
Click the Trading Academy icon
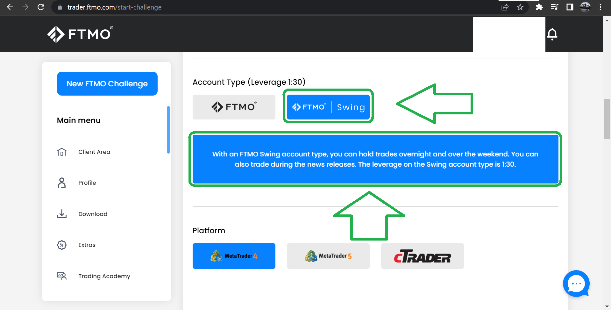click(x=62, y=276)
